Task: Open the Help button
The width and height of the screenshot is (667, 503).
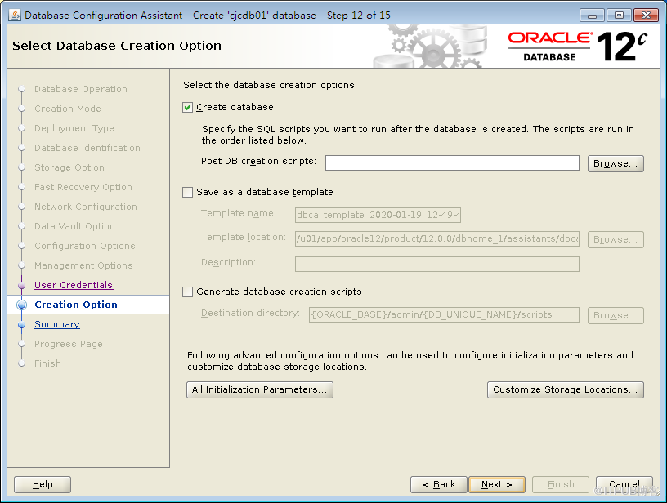Action: point(43,484)
